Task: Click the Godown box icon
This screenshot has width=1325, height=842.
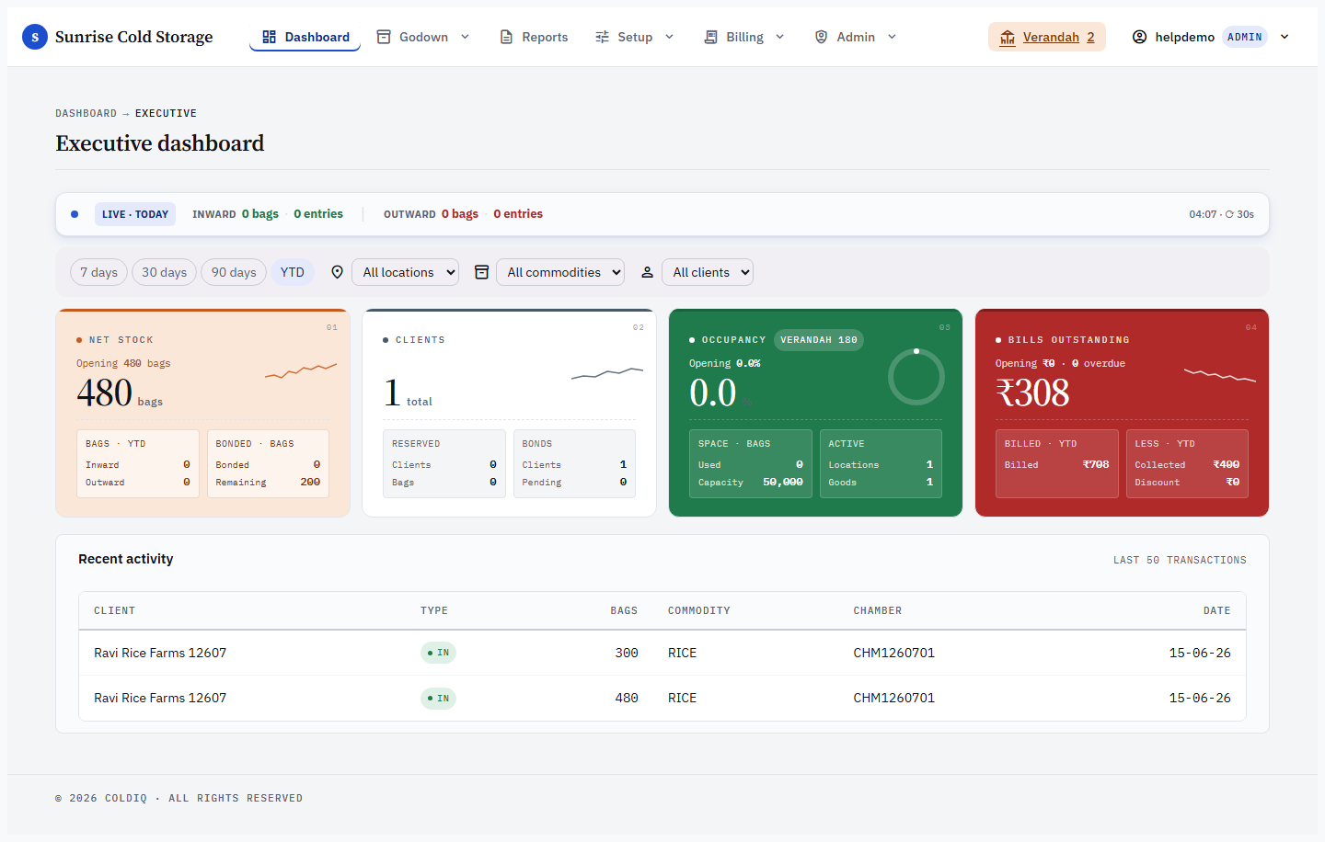Action: pos(384,37)
